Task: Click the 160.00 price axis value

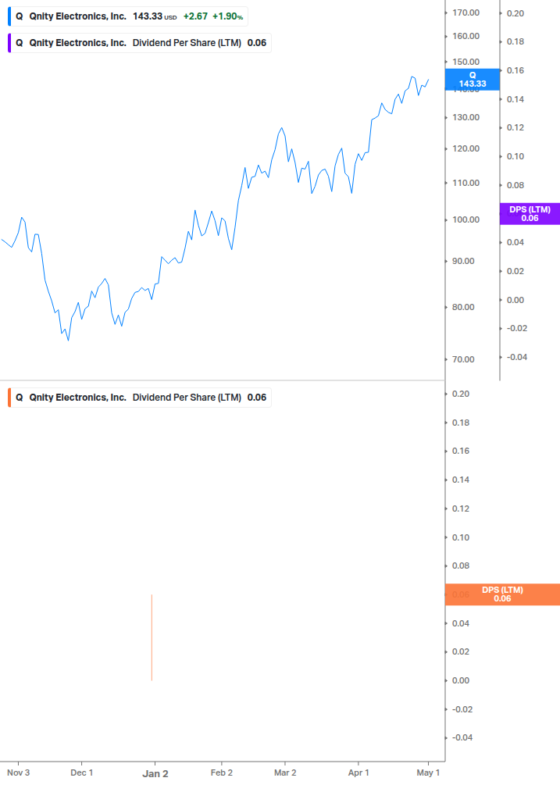Action: 466,36
